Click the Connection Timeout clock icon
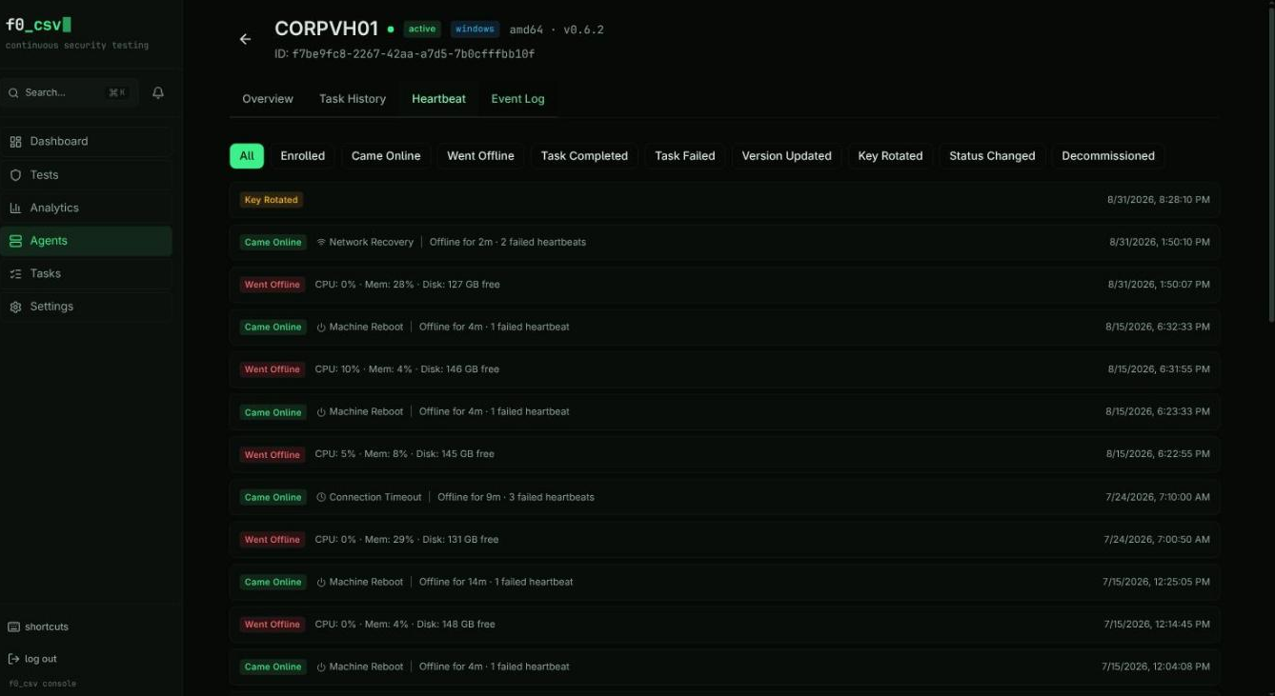 321,497
